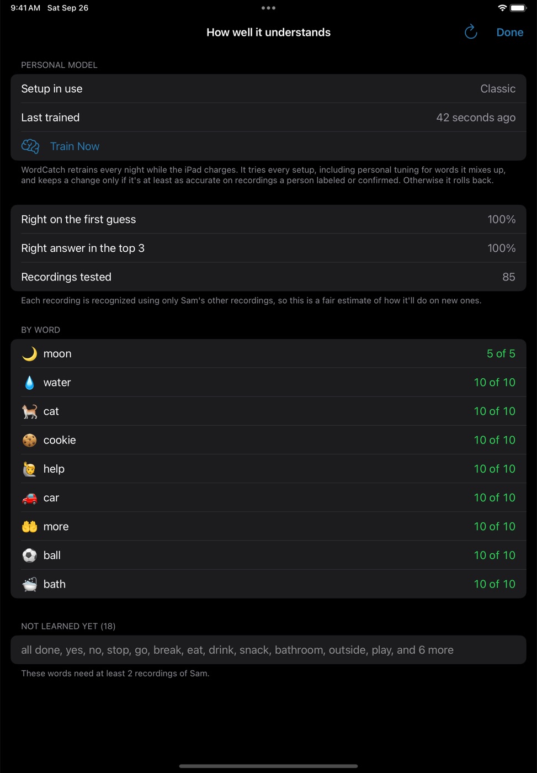Tap the Last trained row

click(268, 118)
